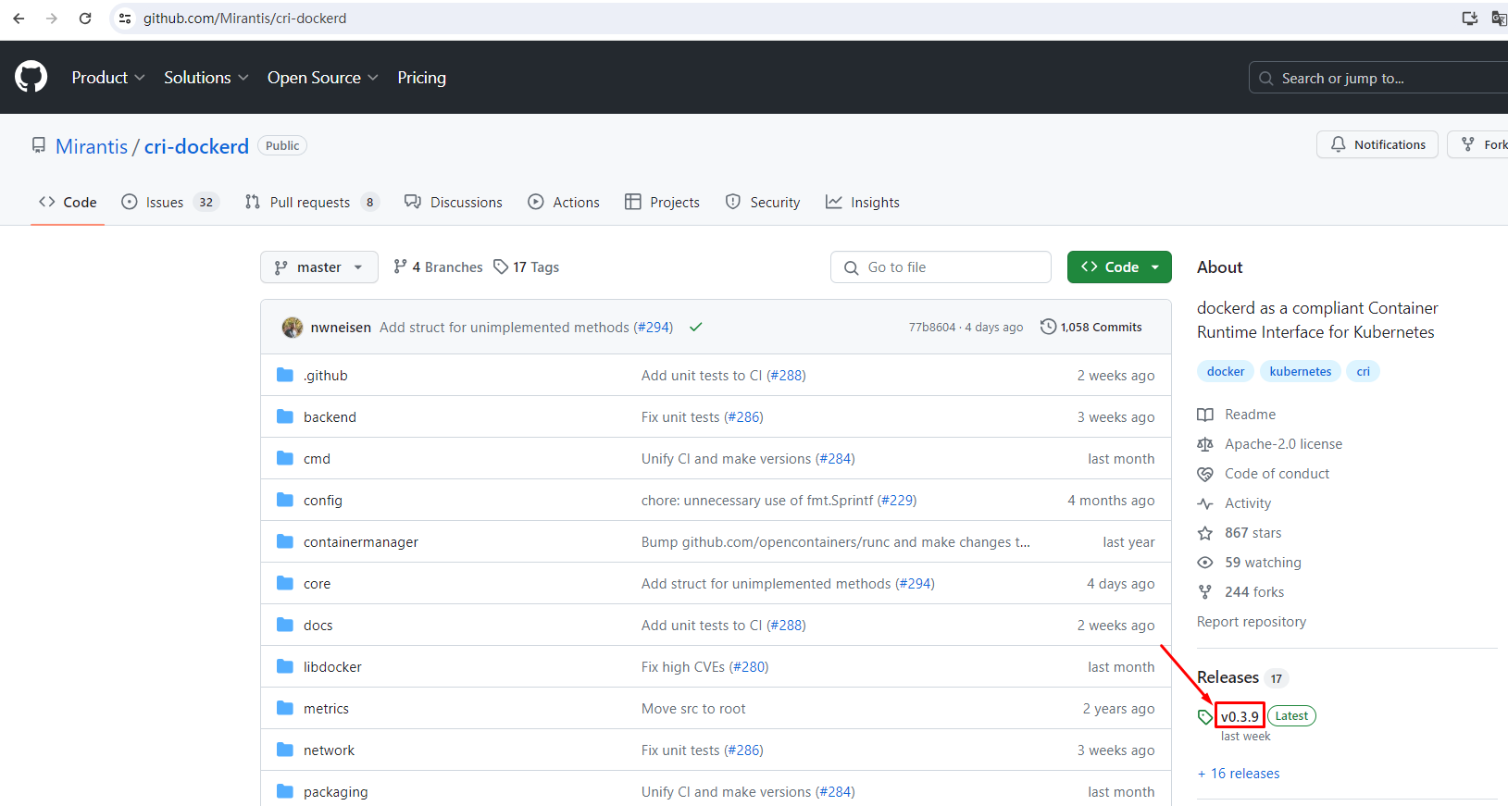Open the Discussions tab
The width and height of the screenshot is (1508, 806).
[454, 202]
